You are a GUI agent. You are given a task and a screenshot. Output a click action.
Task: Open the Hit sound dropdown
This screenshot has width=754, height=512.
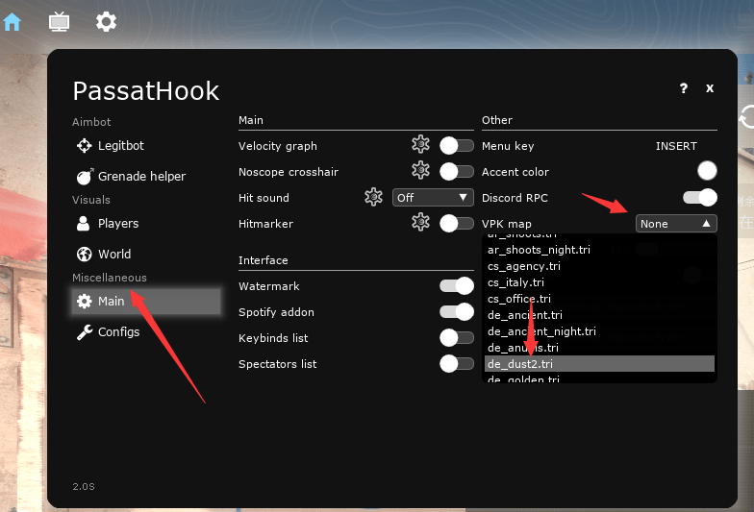tap(433, 198)
